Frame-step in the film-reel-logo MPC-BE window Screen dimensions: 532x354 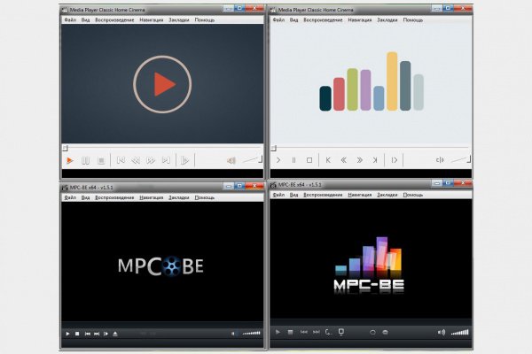tap(106, 334)
